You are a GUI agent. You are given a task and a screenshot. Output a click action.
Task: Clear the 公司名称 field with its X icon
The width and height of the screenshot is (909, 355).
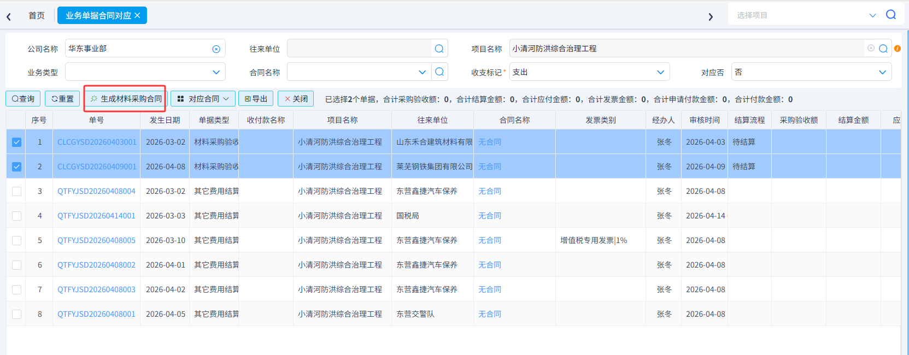point(216,49)
